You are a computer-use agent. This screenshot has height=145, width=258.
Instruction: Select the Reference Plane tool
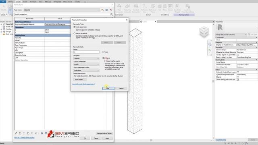pos(152,8)
